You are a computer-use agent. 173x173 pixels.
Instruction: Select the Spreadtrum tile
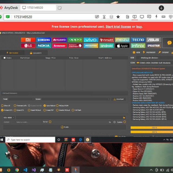click(x=154, y=46)
